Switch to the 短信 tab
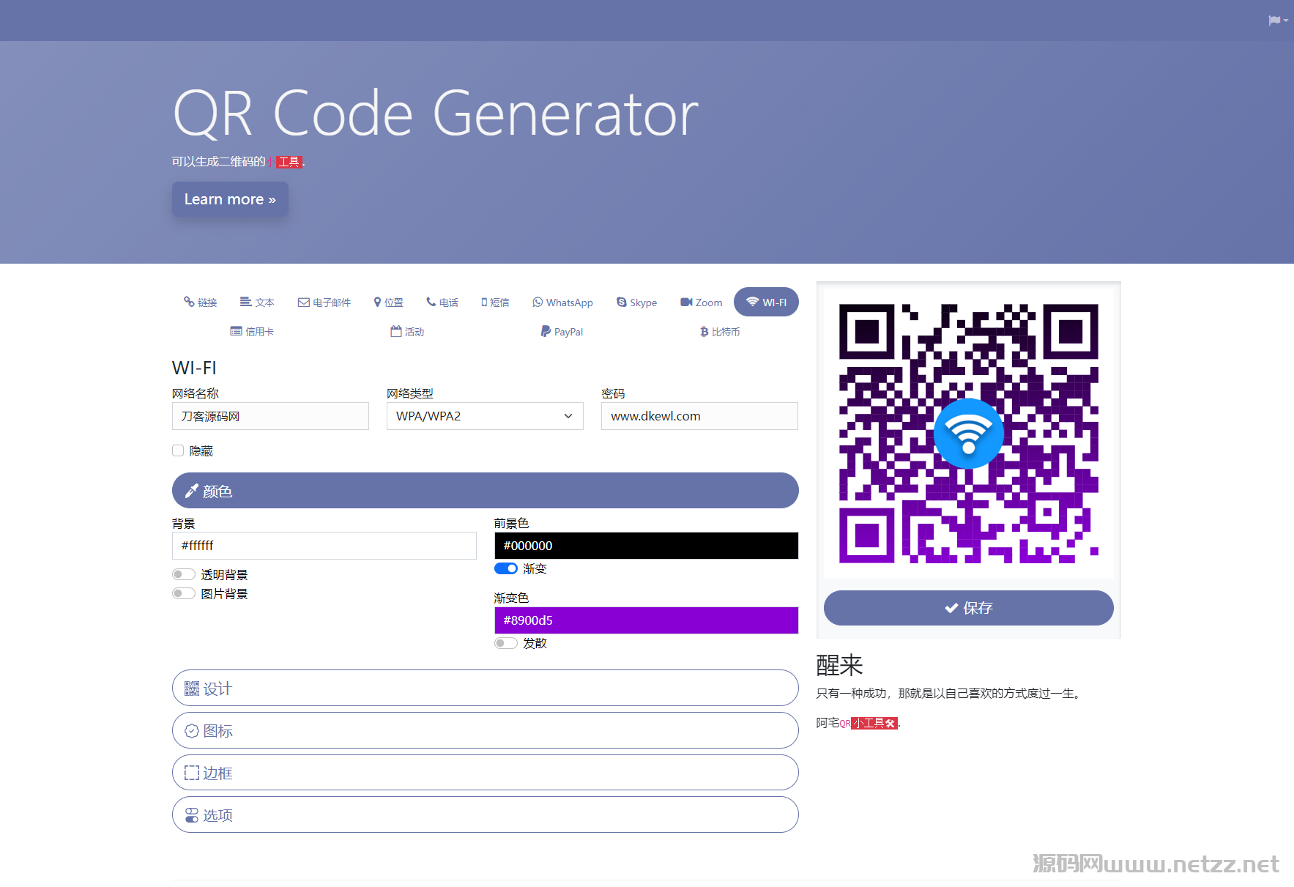The width and height of the screenshot is (1294, 887). click(495, 302)
